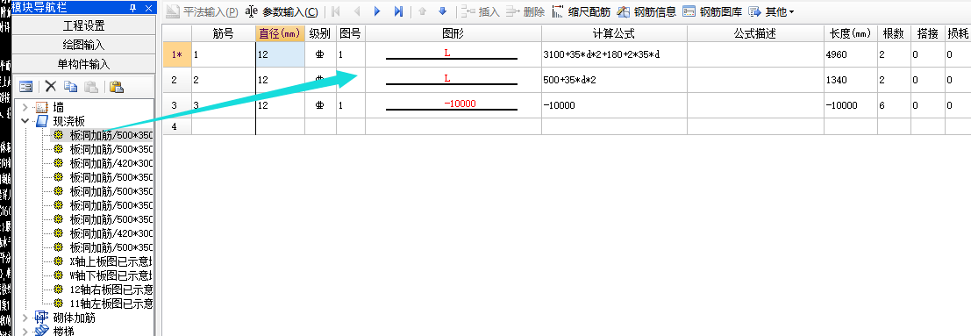Image resolution: width=971 pixels, height=336 pixels.
Task: Jump to last record with arrow icon
Action: tap(398, 11)
